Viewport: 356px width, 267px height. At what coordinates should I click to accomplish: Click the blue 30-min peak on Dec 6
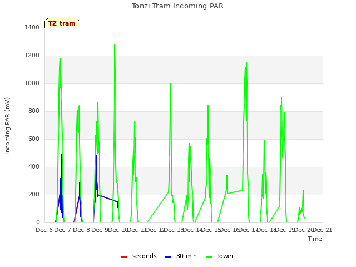click(62, 155)
